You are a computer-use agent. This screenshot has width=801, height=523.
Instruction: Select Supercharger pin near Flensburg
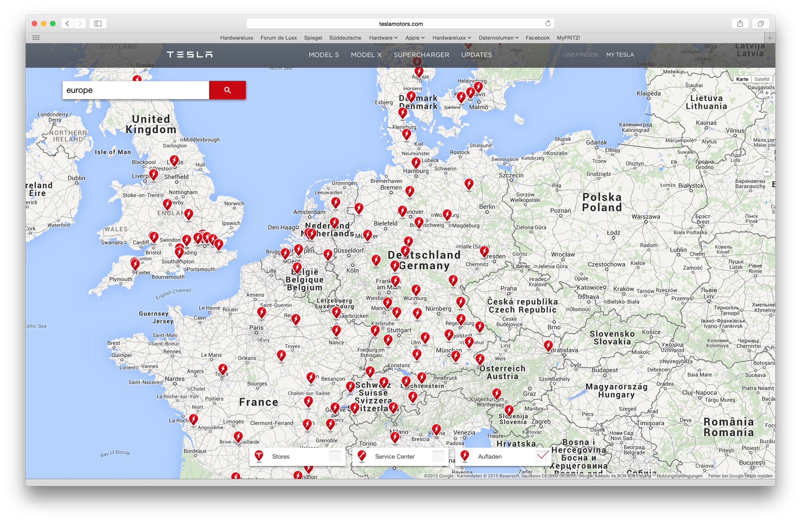click(x=407, y=134)
